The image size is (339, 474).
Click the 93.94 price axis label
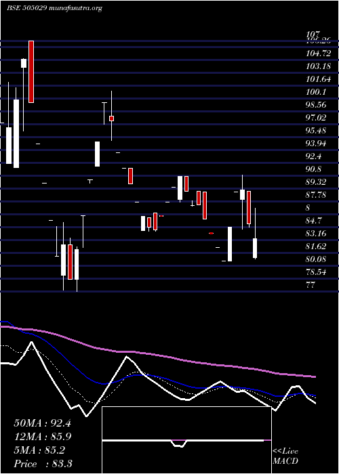pos(317,144)
